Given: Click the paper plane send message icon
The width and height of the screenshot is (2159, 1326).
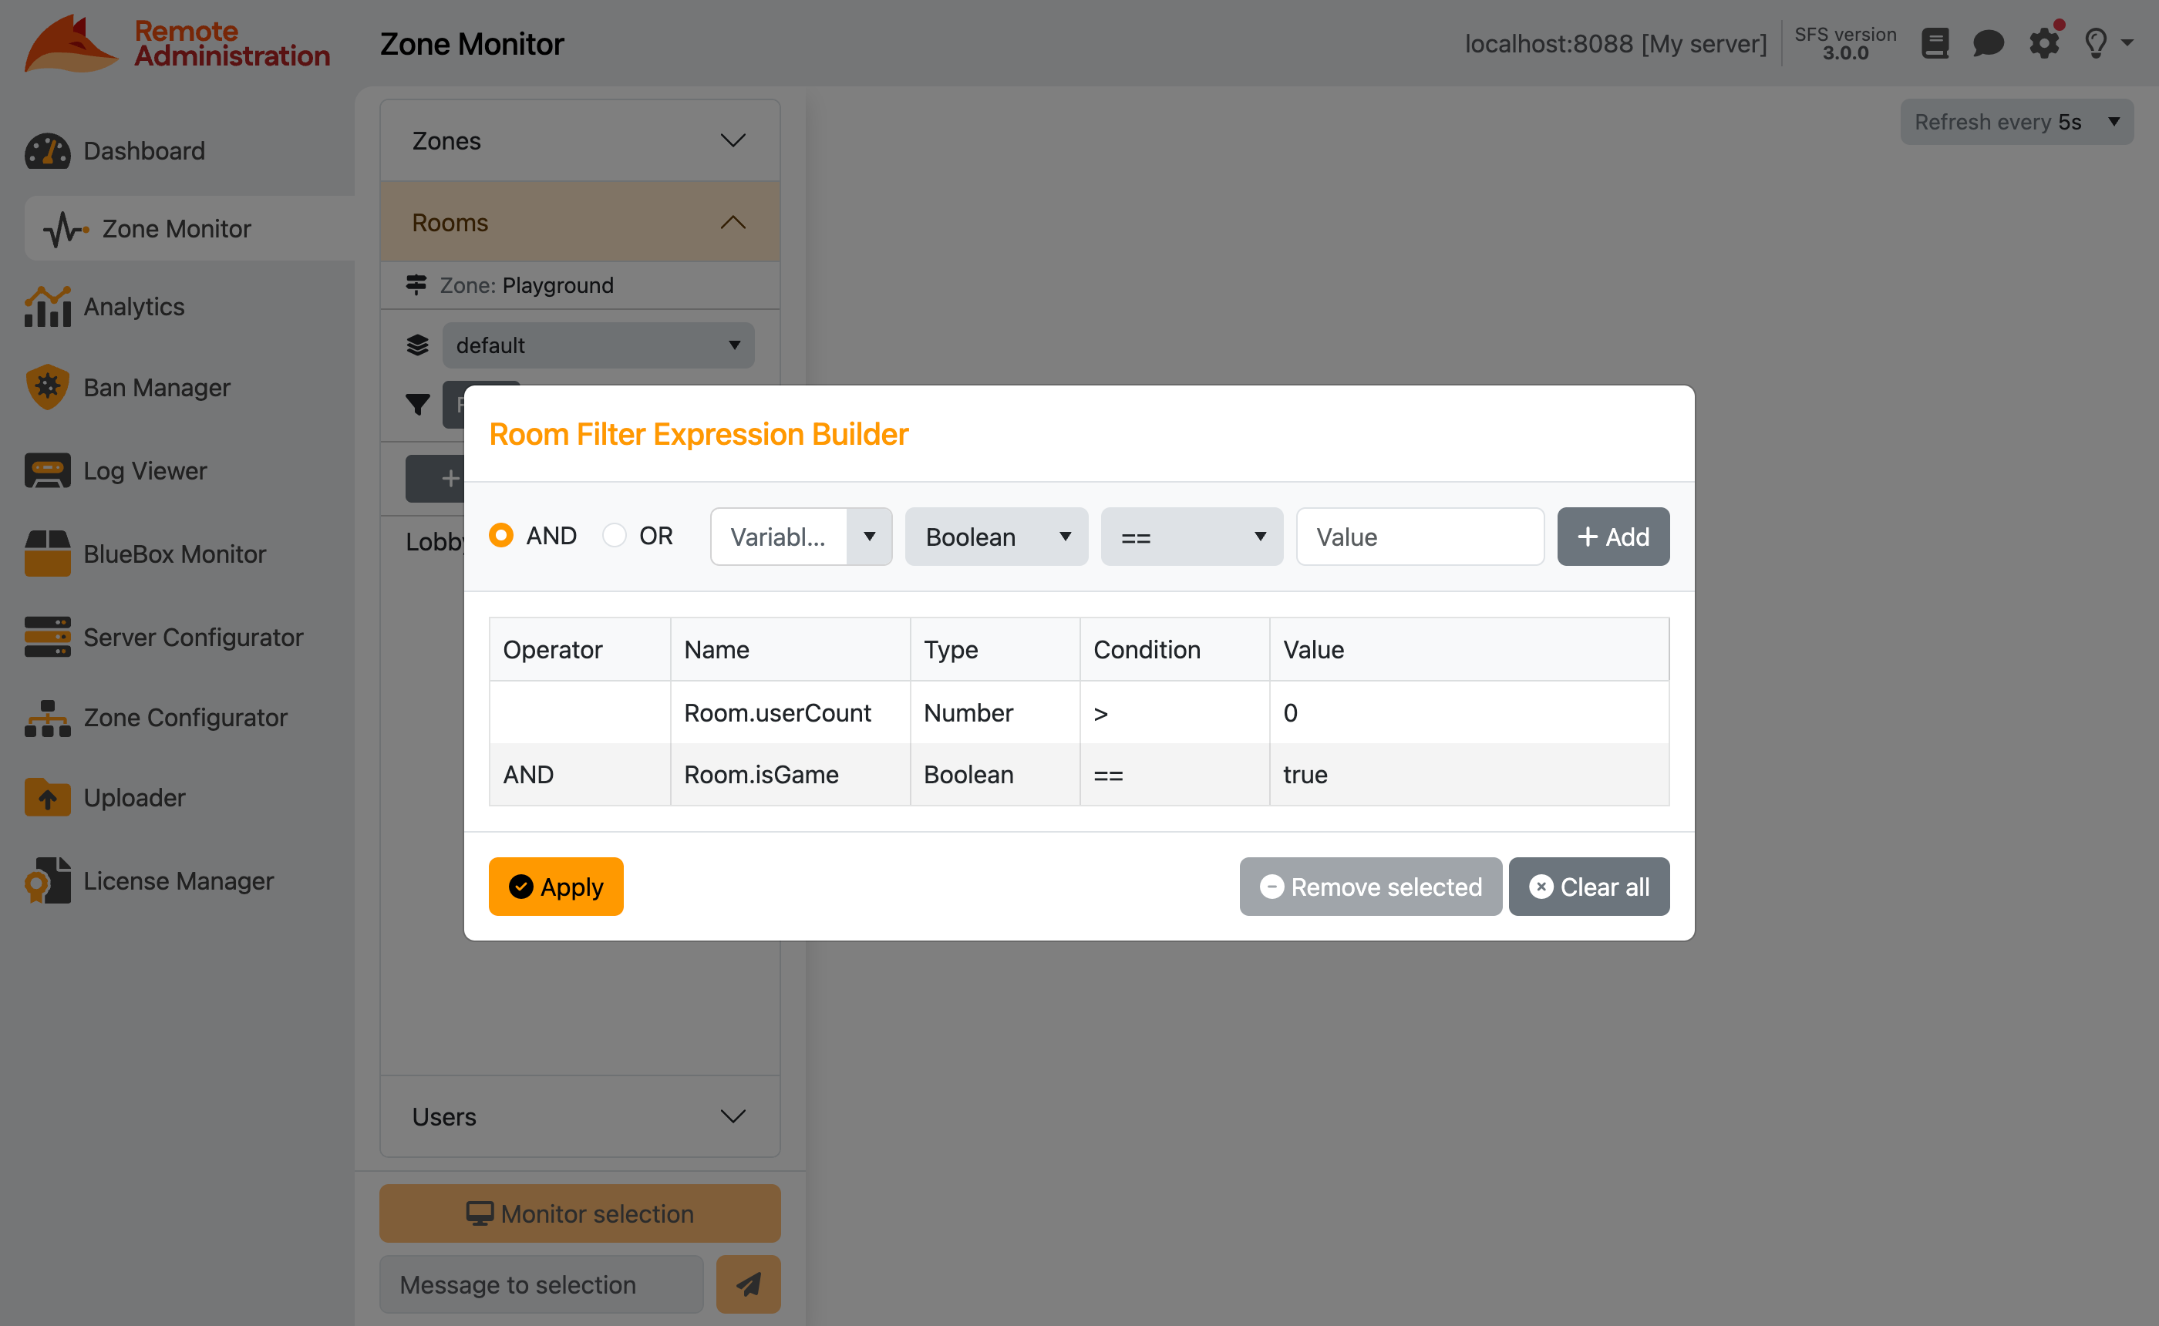Looking at the screenshot, I should click(x=748, y=1284).
